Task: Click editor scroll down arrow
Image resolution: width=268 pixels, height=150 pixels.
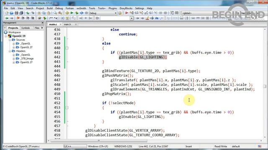Action: 265,137
